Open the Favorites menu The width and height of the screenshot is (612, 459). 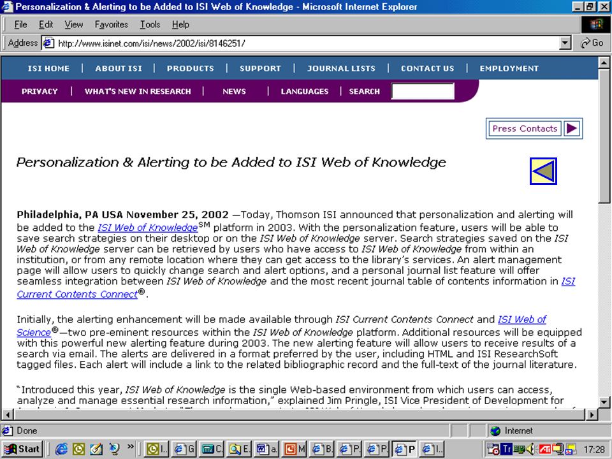pos(111,25)
